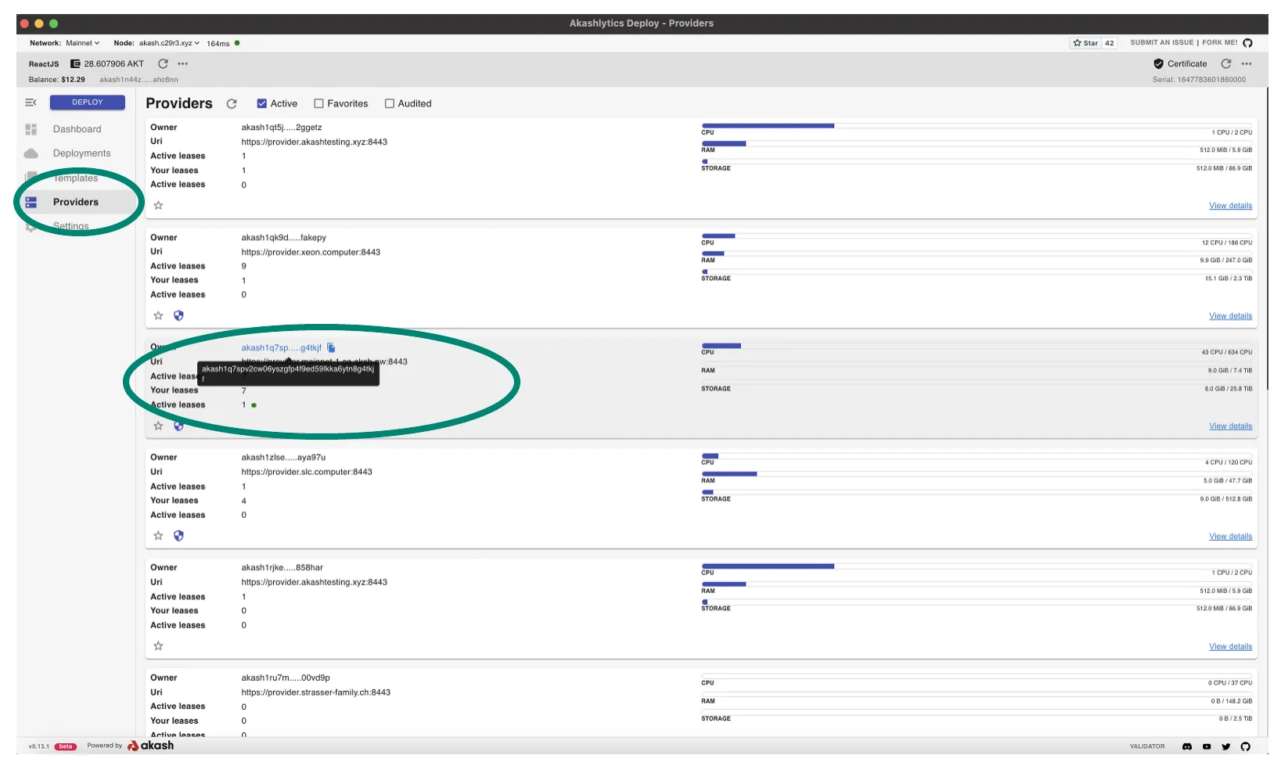The image size is (1281, 773).
Task: Refresh the certificate icon
Action: pyautogui.click(x=1226, y=64)
